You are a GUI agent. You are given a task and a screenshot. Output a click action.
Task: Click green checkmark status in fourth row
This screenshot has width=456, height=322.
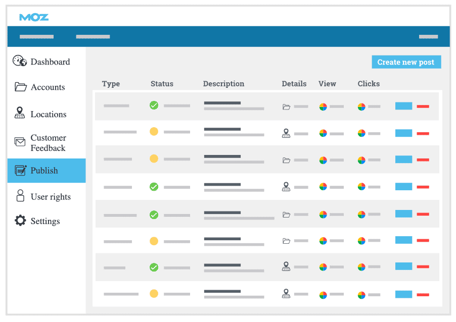click(x=154, y=187)
